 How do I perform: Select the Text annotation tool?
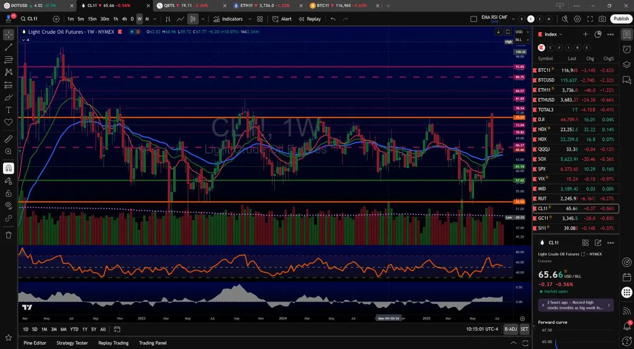(8, 110)
